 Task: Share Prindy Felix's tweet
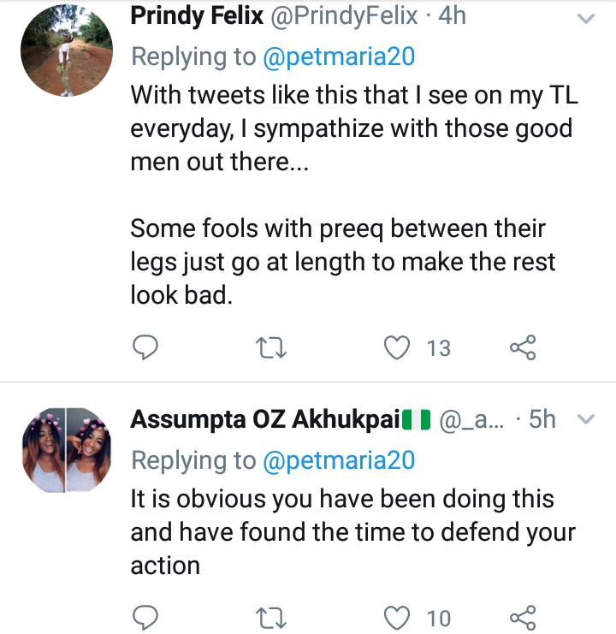pyautogui.click(x=522, y=347)
